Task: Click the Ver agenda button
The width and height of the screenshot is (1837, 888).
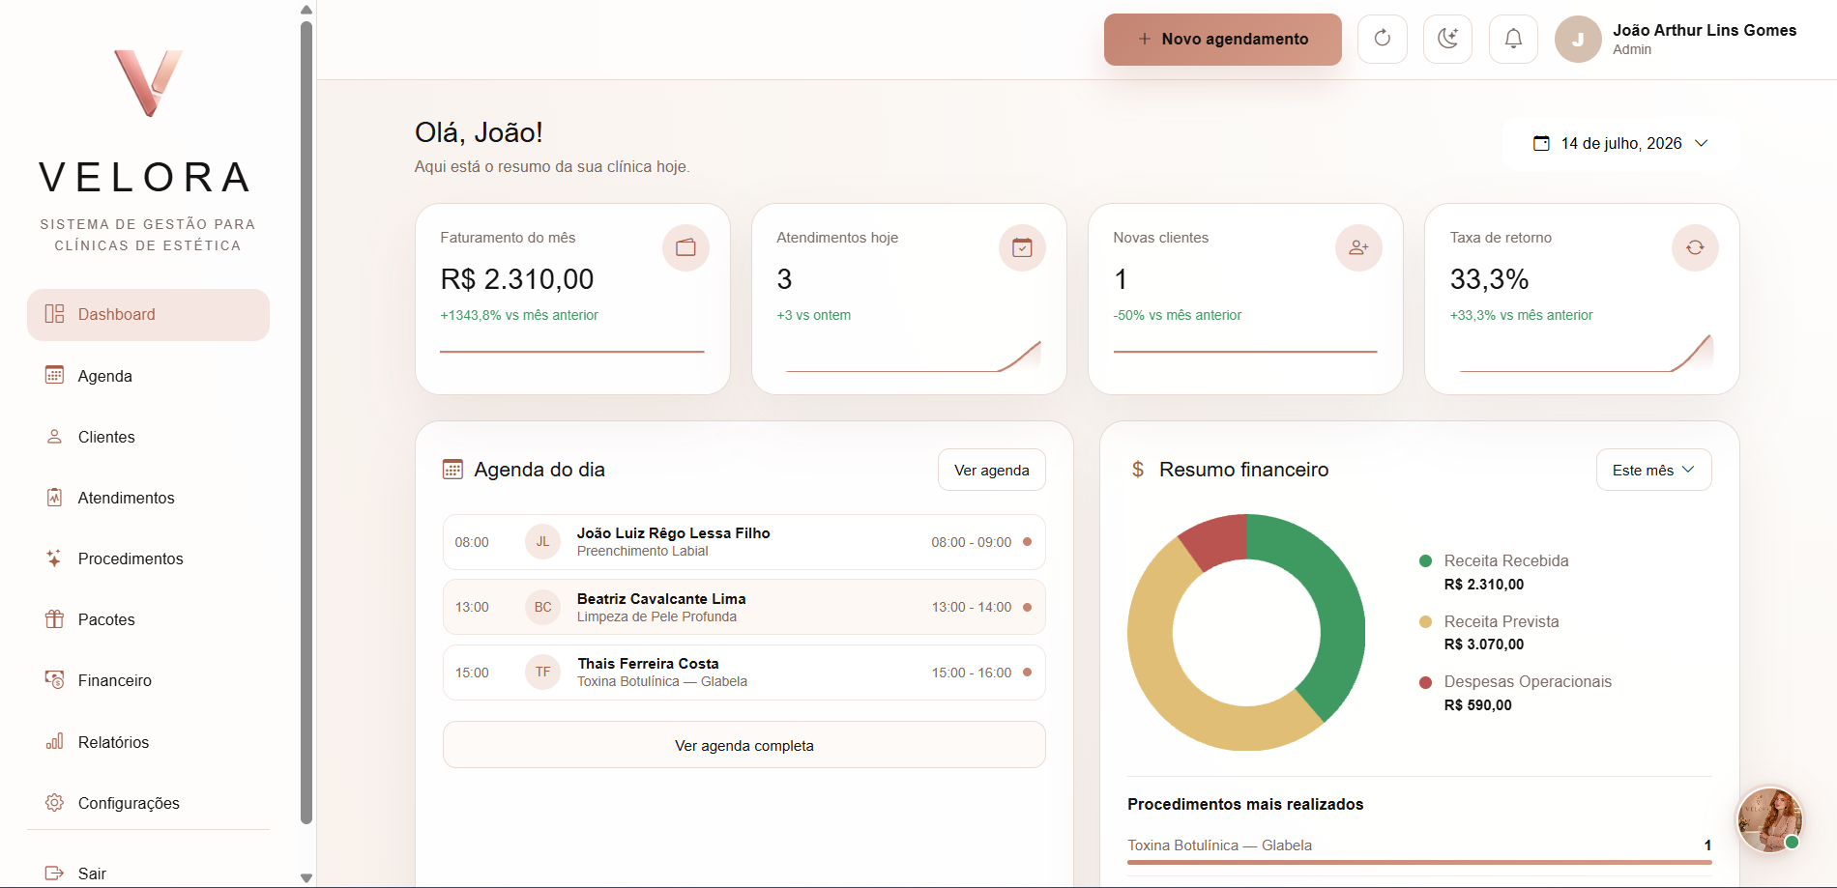Action: tap(992, 470)
